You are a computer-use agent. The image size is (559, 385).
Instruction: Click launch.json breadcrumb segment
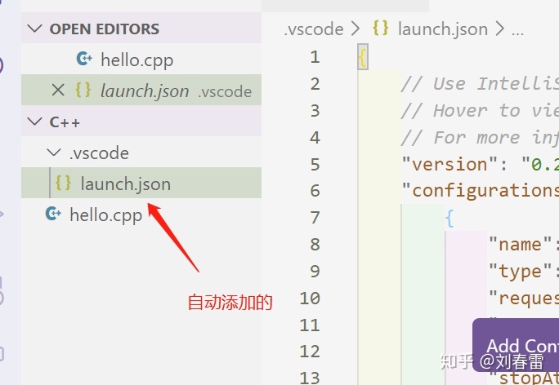443,29
